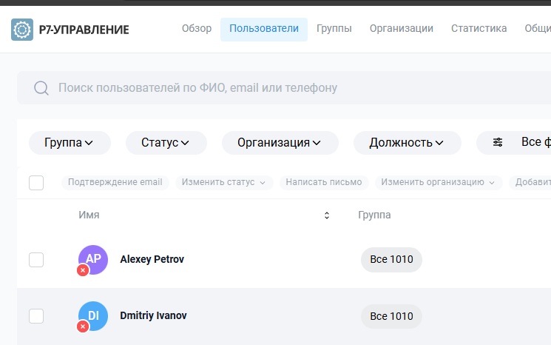The image size is (551, 345).
Task: Click the sort arrows beside Имя column
Action: (326, 215)
